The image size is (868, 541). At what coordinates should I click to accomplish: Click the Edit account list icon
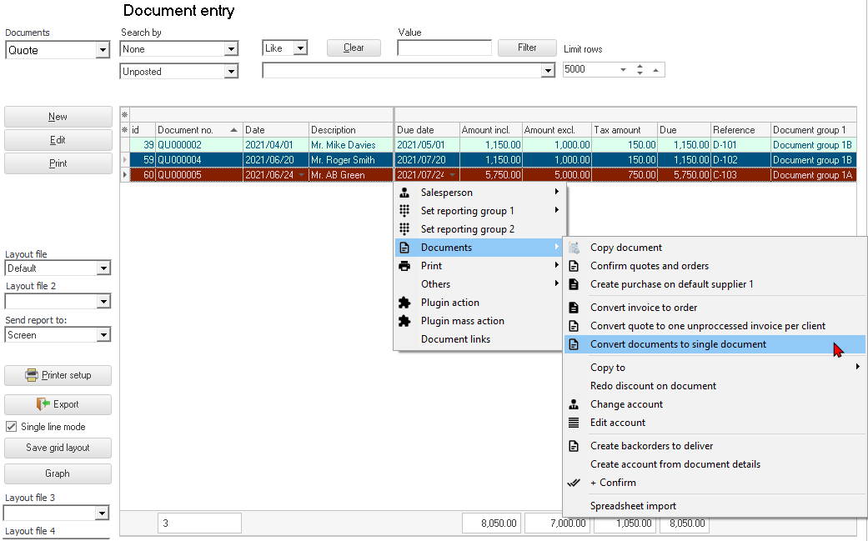click(574, 423)
